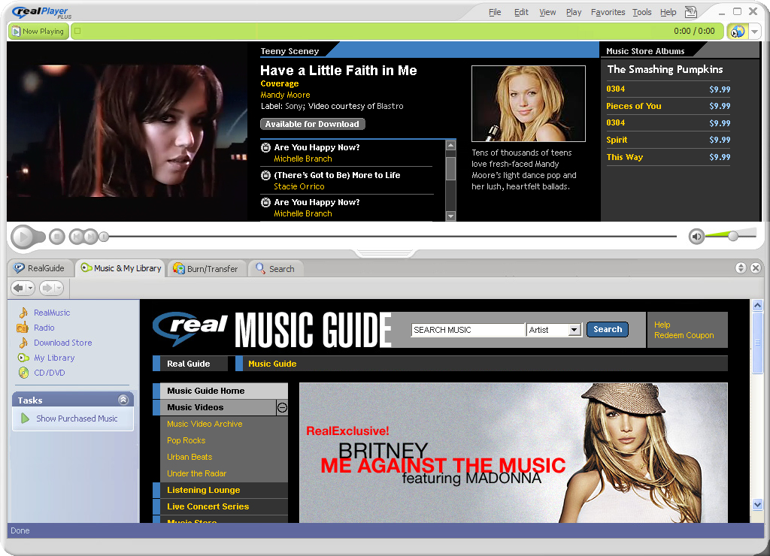Skip to the previous clip

tap(76, 237)
